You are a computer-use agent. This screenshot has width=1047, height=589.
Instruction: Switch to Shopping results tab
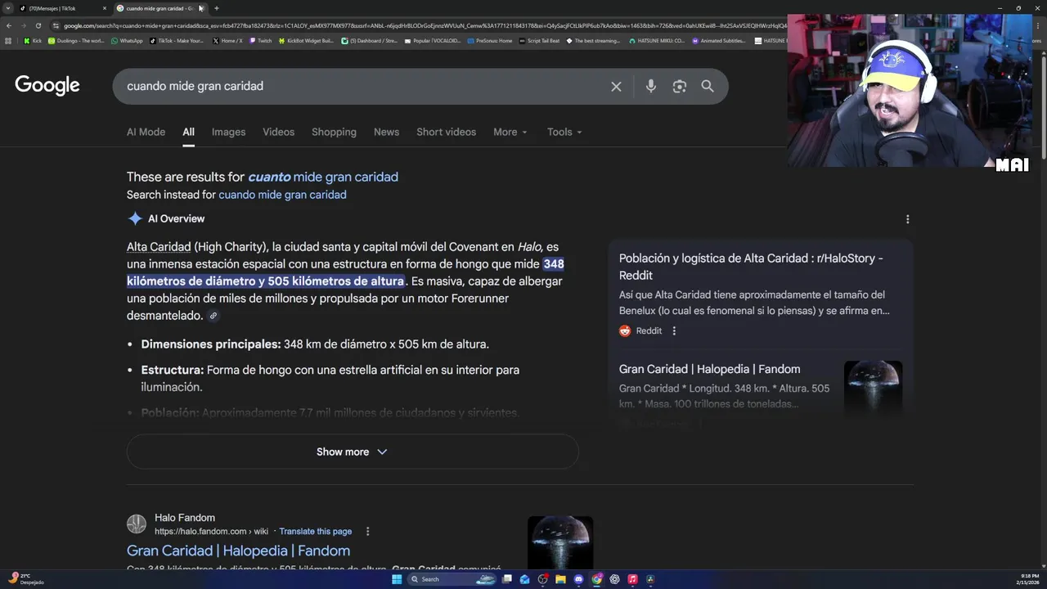334,132
